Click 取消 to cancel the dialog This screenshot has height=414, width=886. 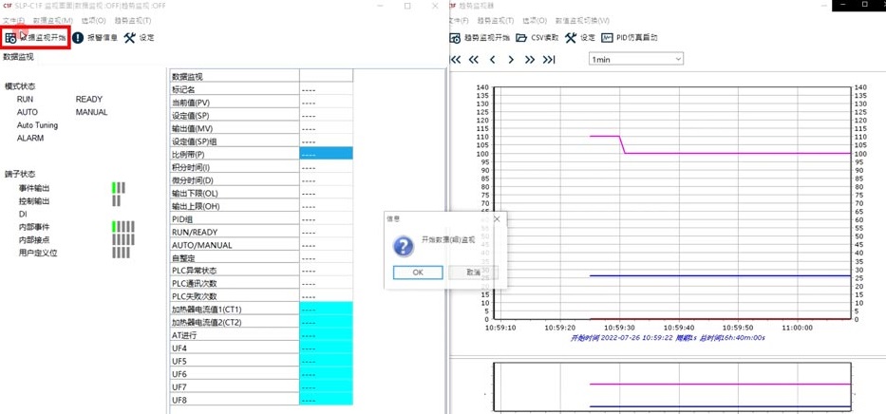[474, 273]
